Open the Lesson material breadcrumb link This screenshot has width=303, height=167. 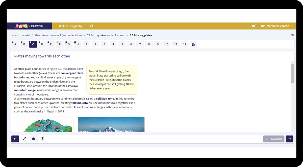(20, 35)
